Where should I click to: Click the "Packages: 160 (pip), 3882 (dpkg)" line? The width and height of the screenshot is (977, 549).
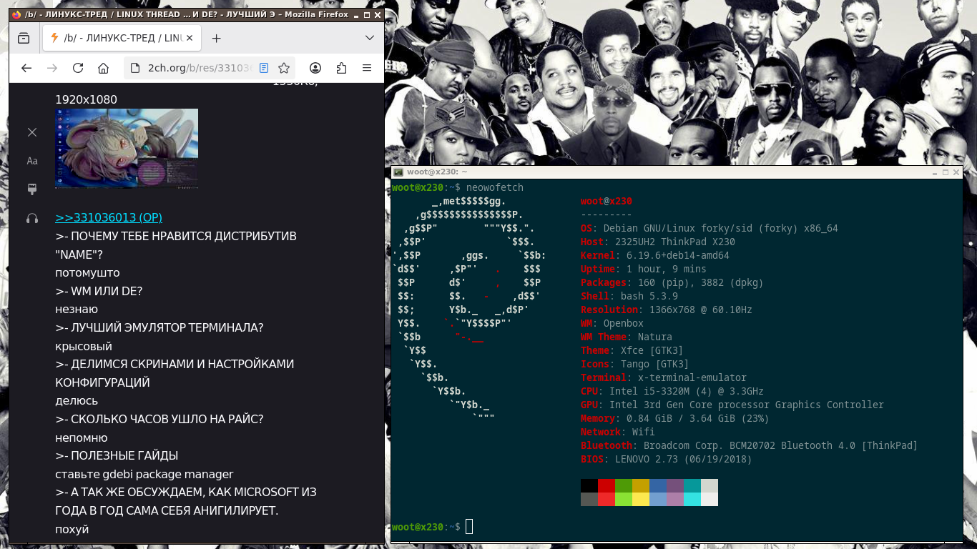point(672,283)
